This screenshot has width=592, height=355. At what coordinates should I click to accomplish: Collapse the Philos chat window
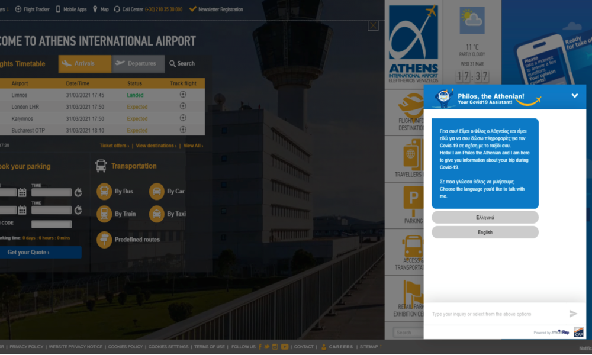coord(574,96)
